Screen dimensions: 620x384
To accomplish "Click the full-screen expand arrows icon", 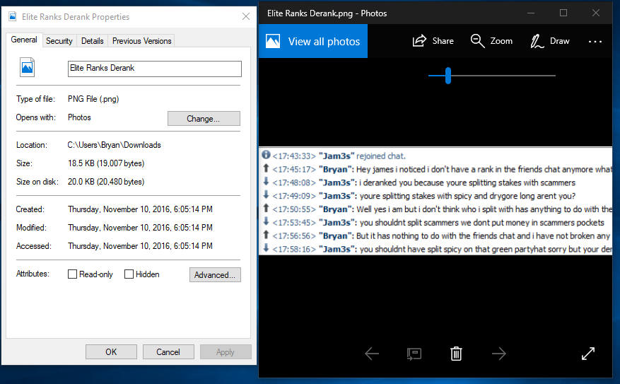I will pyautogui.click(x=588, y=354).
